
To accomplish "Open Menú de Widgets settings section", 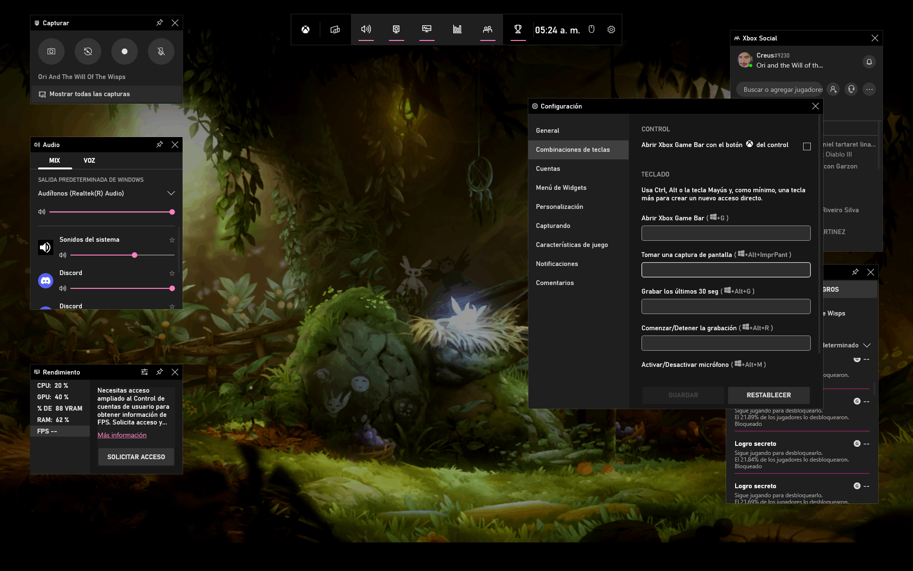I will click(578, 188).
